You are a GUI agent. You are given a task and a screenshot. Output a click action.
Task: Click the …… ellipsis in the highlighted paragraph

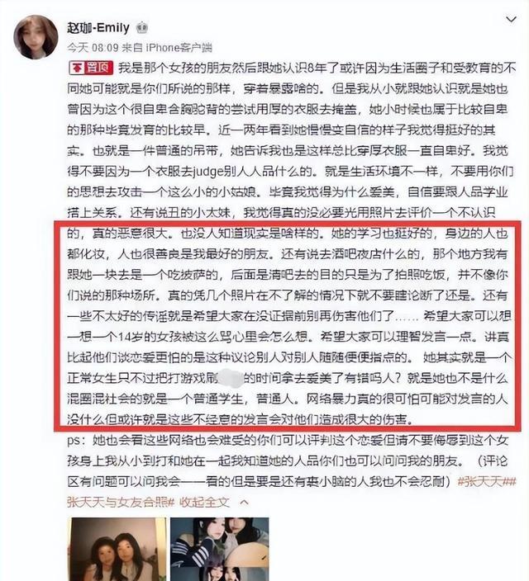coord(407,317)
